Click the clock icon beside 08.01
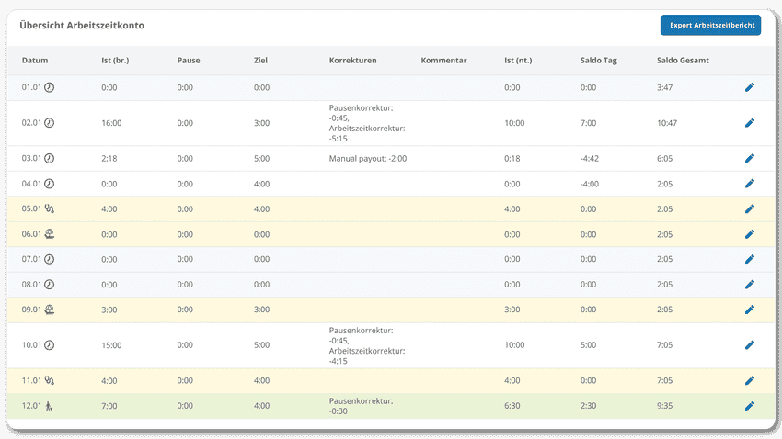Viewport: 782px width, 439px height. pyautogui.click(x=49, y=285)
